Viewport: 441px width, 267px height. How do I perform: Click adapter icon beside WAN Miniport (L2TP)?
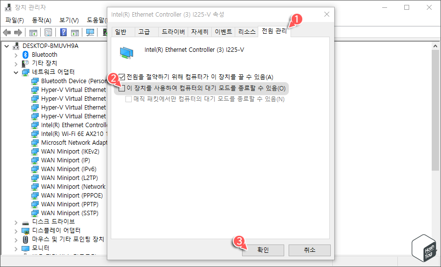tap(35, 178)
